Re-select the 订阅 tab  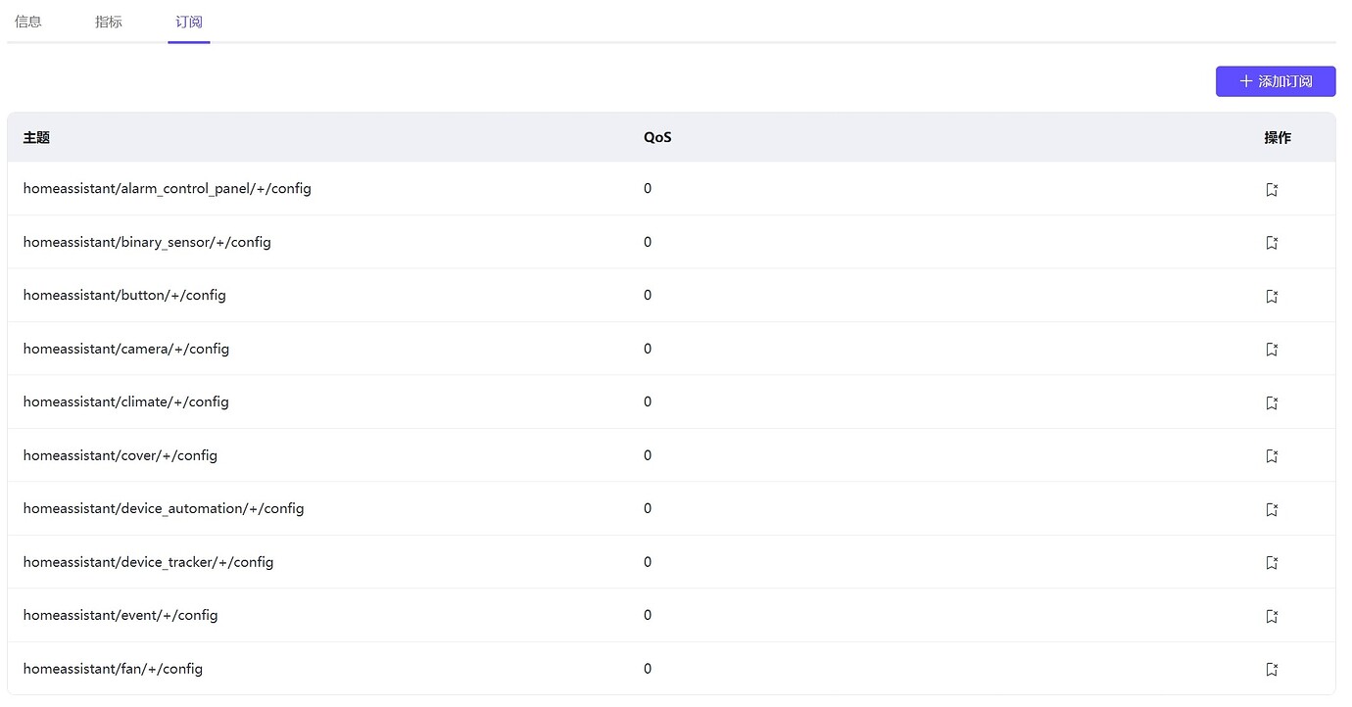pyautogui.click(x=188, y=22)
